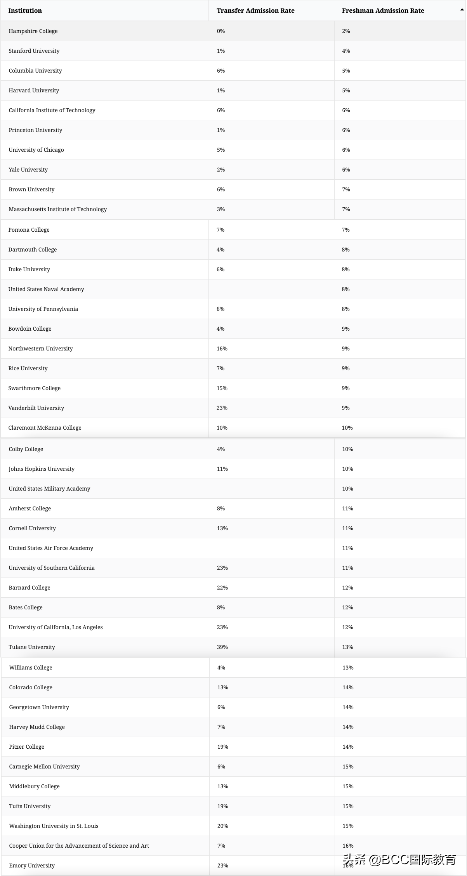Click the Williams College institution cell
This screenshot has height=876, width=467.
(31, 668)
